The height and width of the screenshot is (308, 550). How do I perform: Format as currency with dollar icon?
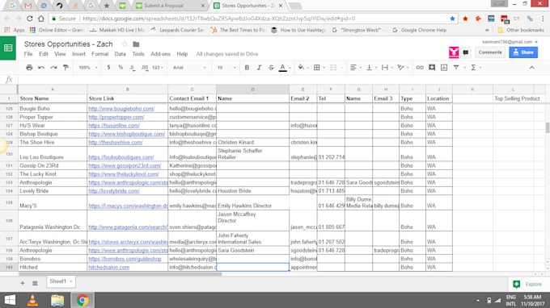tap(108, 68)
